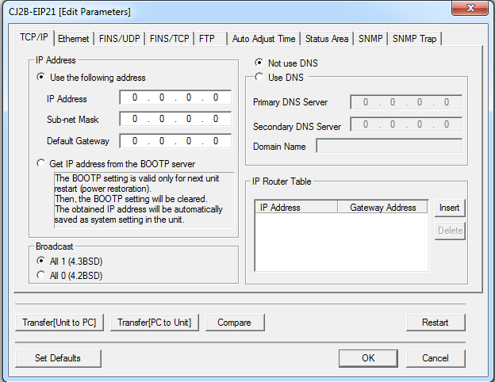
Task: Switch to the FINS/TCP tab
Action: tap(169, 39)
